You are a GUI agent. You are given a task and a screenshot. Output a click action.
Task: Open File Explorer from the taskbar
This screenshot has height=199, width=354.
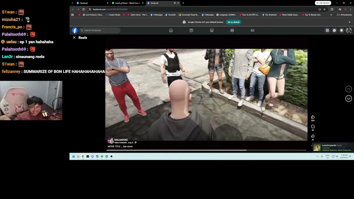(x=78, y=156)
